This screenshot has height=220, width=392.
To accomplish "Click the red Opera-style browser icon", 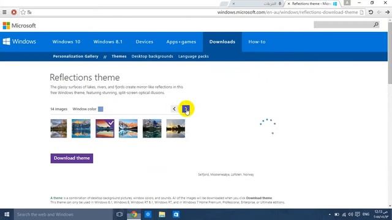I will [13, 12].
